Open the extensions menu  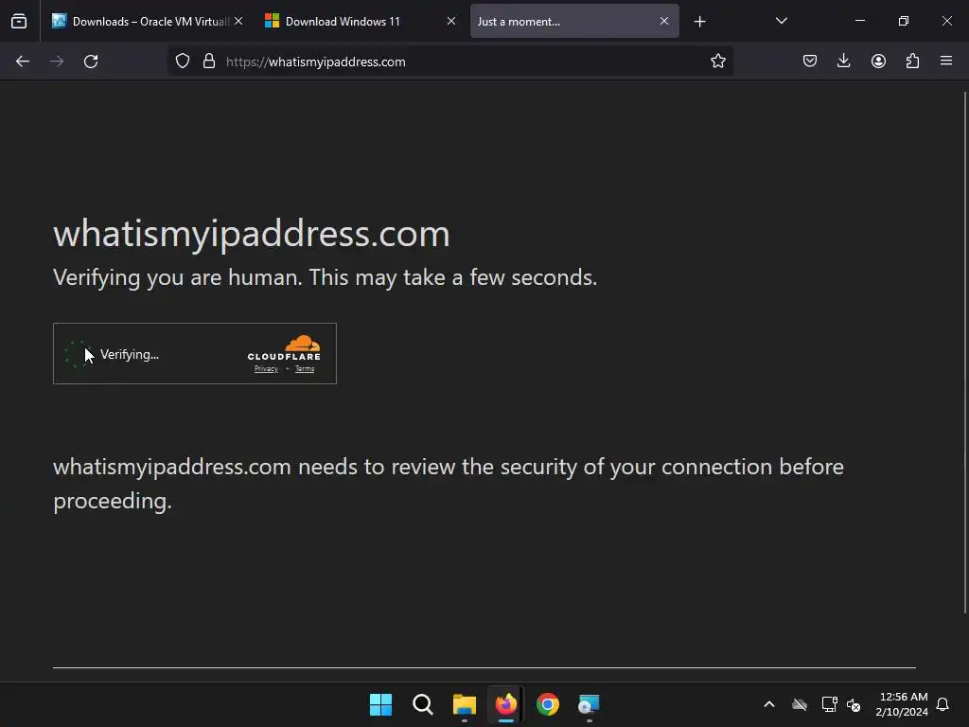pyautogui.click(x=912, y=62)
